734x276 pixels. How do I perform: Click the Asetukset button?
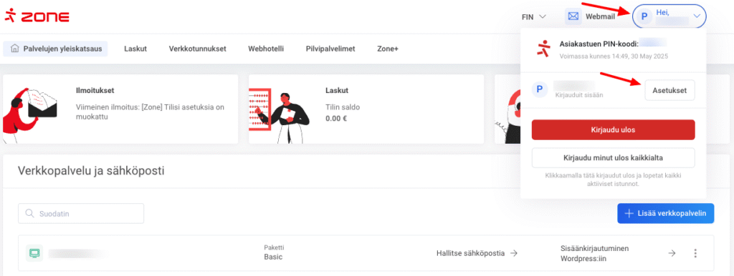[x=669, y=90]
